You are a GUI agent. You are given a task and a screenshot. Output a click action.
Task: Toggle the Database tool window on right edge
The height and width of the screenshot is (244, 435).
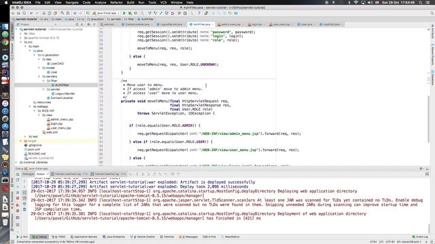click(432, 78)
